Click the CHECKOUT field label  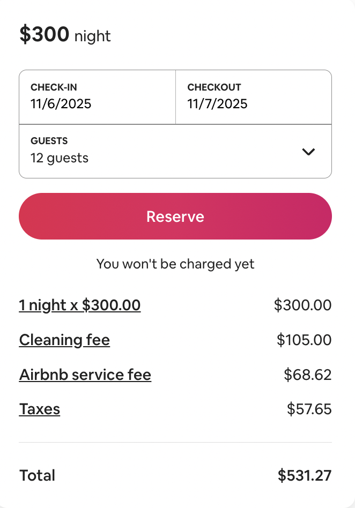tap(214, 87)
